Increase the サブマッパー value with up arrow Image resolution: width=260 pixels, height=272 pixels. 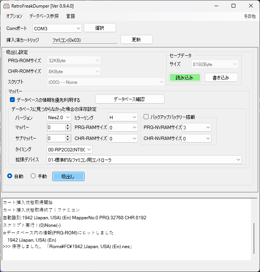tap(68, 136)
